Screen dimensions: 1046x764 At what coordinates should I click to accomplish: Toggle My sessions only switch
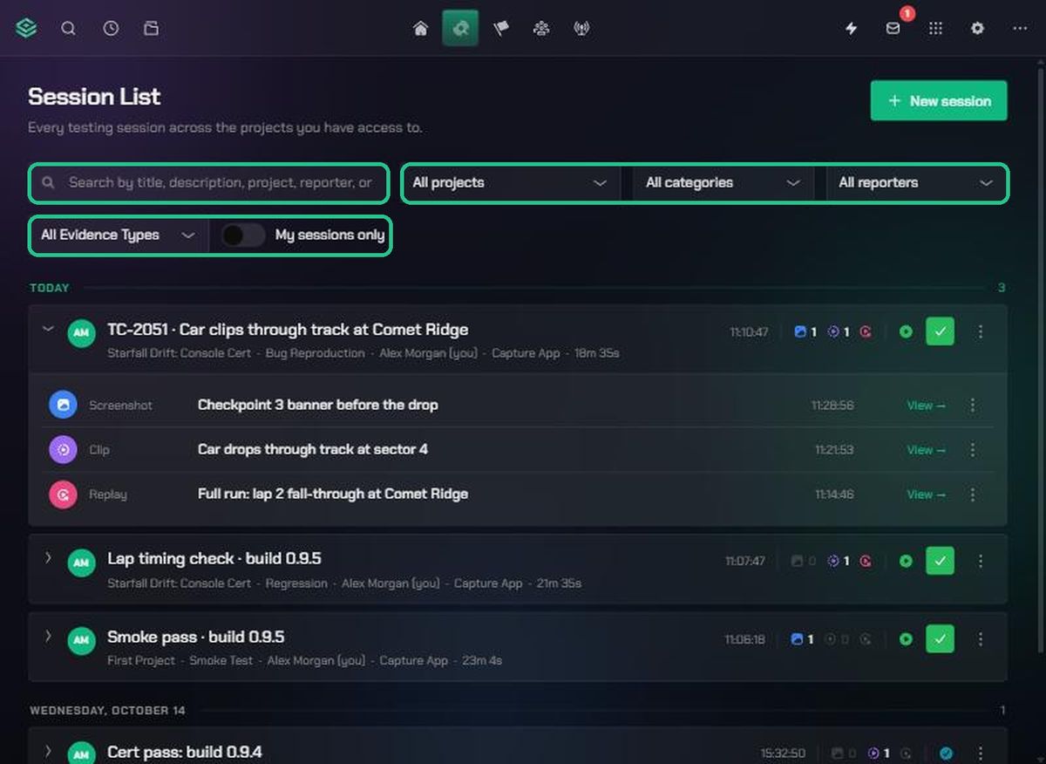(242, 235)
